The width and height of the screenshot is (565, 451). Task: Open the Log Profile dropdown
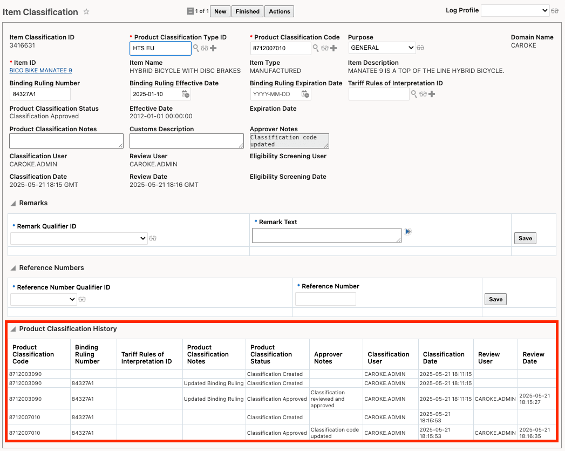click(x=515, y=10)
